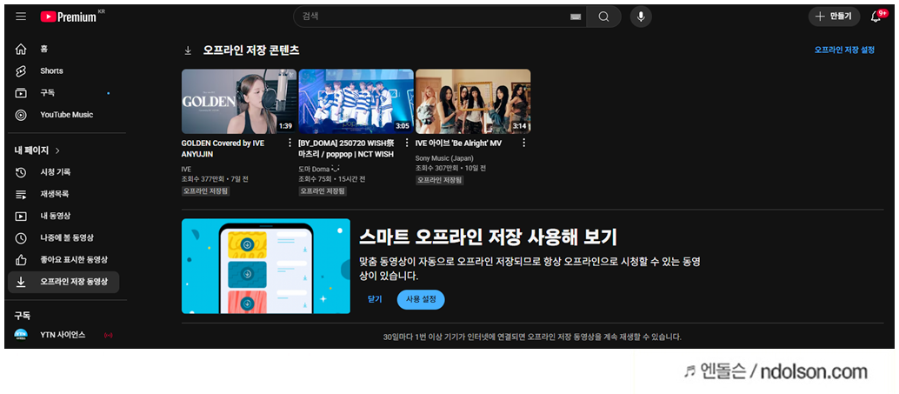Screen dimensions: 899x394
Task: Start voice search with microphone
Action: point(641,17)
